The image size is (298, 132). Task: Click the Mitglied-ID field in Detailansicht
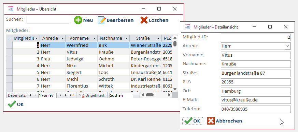pyautogui.click(x=256, y=37)
